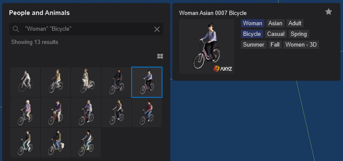The width and height of the screenshot is (343, 161).
Task: Click the large preview of Woman Asian 0007 Bicycle
Action: (x=207, y=47)
